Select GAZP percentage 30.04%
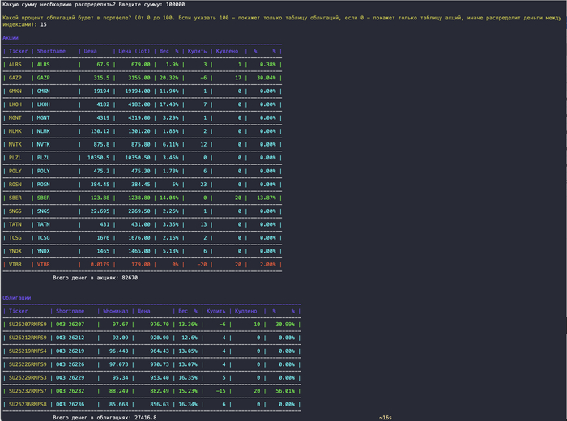Screen dimensions: 567x421 click(266, 78)
